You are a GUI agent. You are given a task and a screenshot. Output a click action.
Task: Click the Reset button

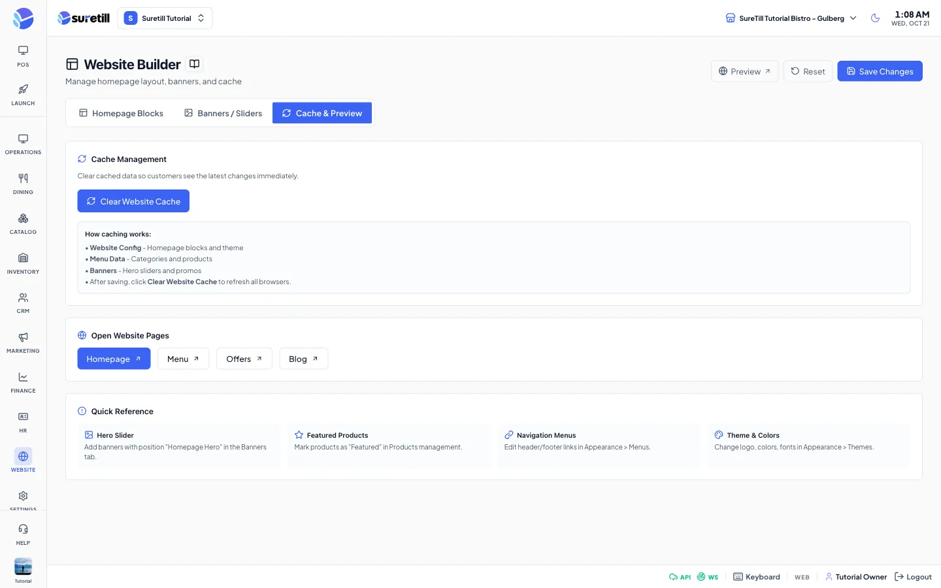[x=808, y=71]
